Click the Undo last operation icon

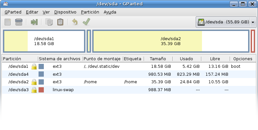point(75,22)
